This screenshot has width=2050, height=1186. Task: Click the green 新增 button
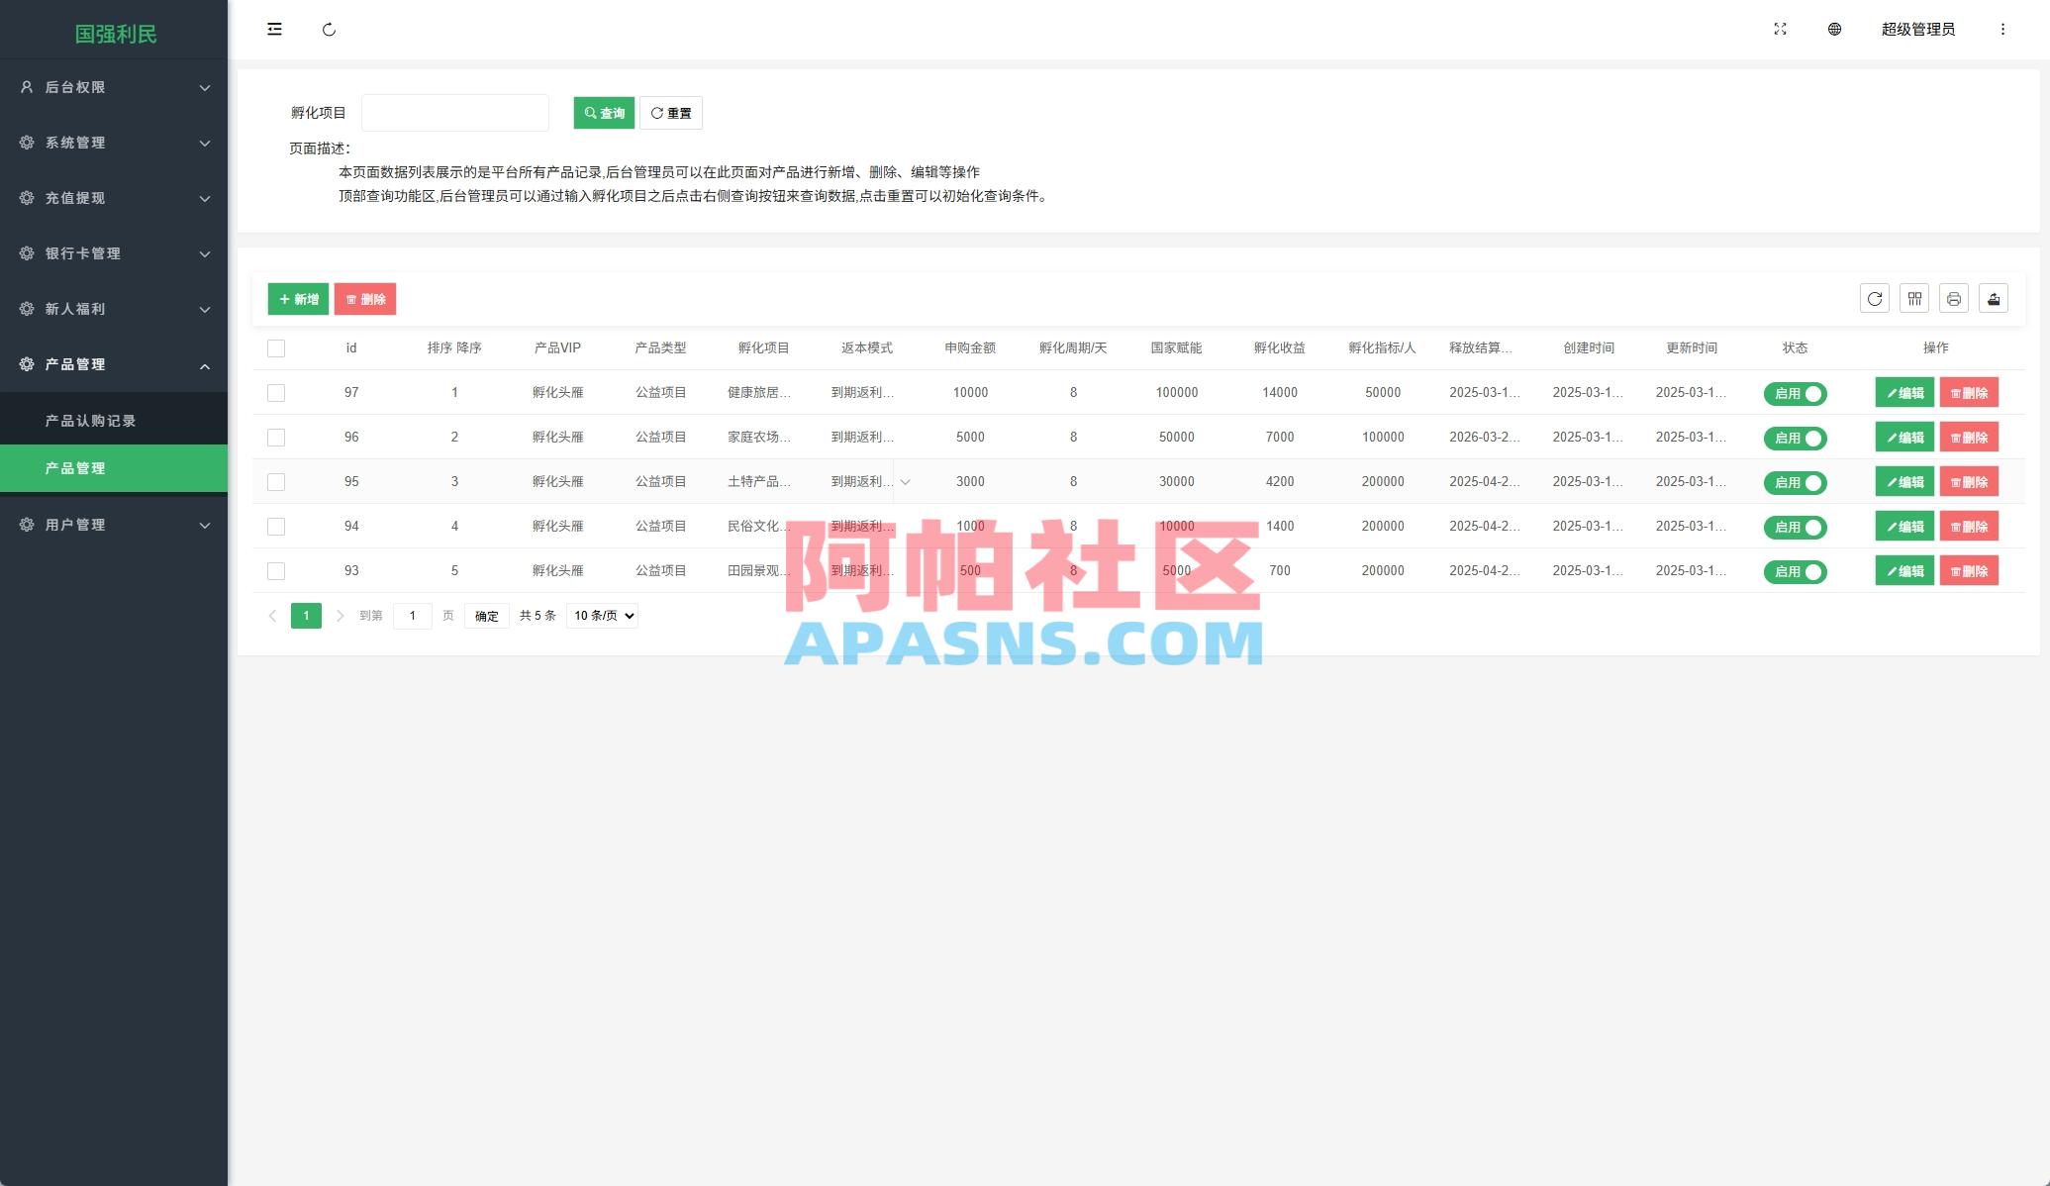coord(298,298)
